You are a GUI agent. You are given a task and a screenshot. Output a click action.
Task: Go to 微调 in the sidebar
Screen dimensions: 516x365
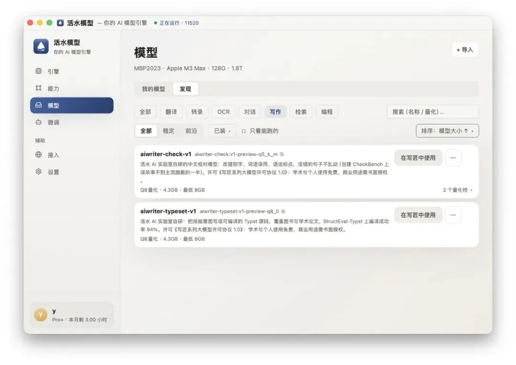click(72, 122)
